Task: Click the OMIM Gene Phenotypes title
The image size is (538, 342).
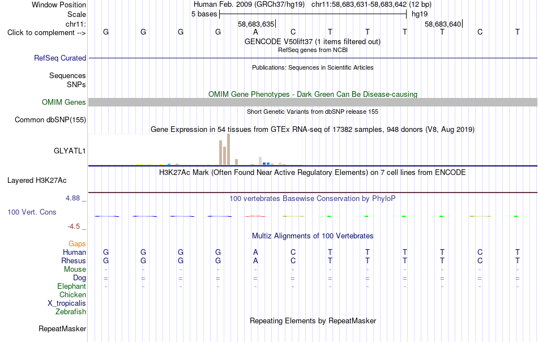Action: point(313,95)
